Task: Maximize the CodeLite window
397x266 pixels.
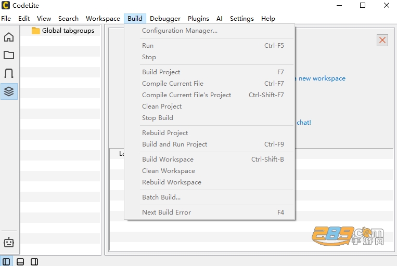Action: [363, 5]
